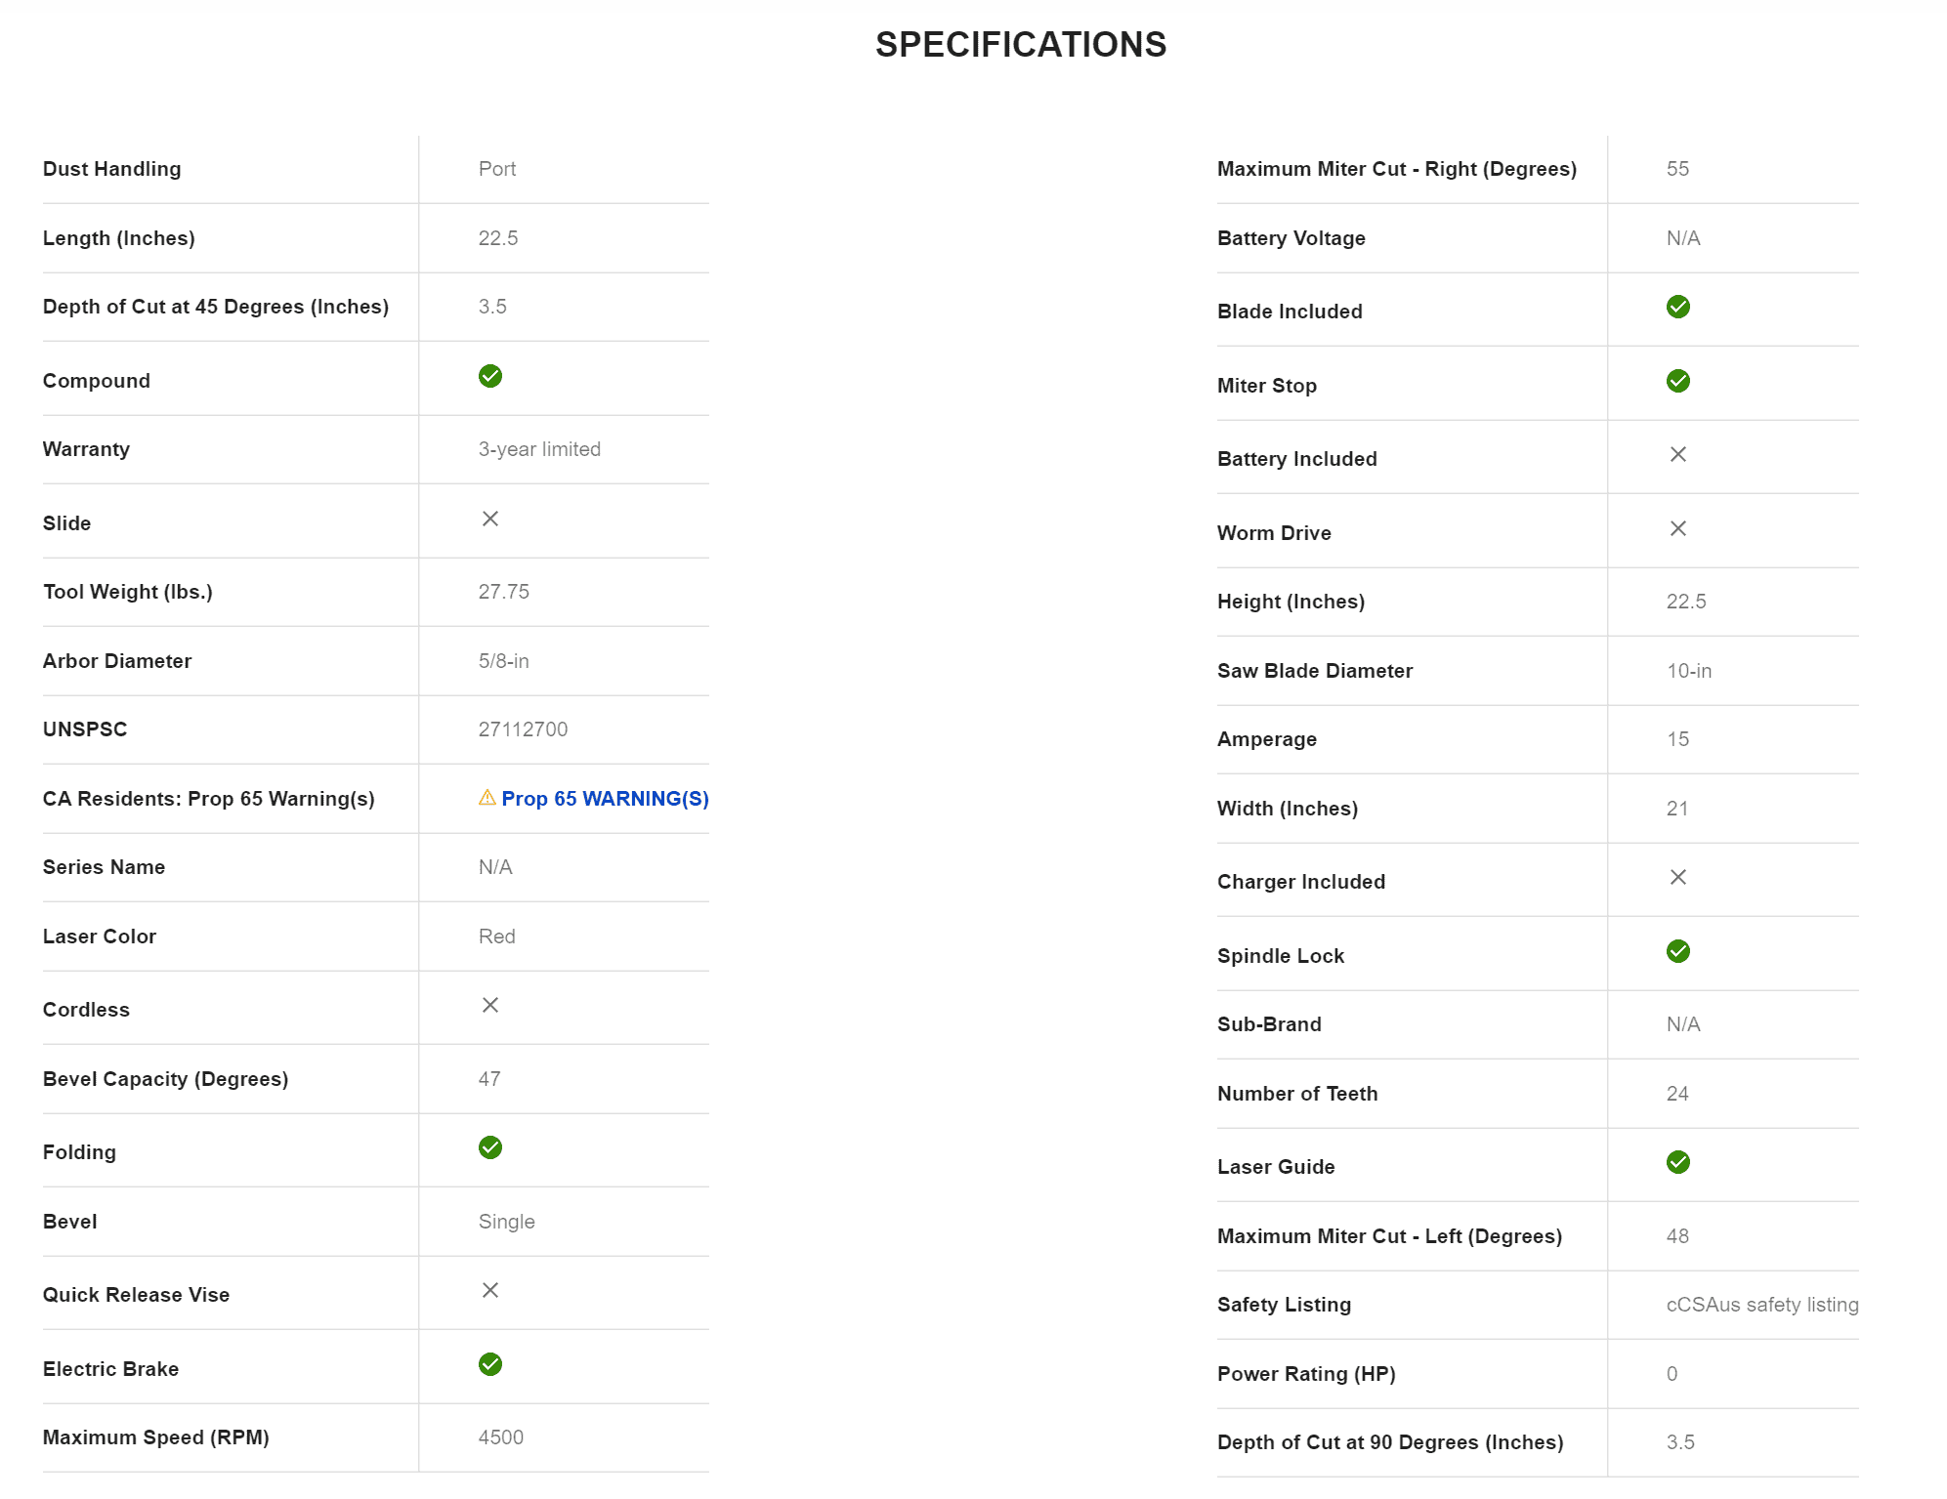The image size is (1947, 1499).
Task: Click the X icon beside Slide
Action: coord(490,519)
